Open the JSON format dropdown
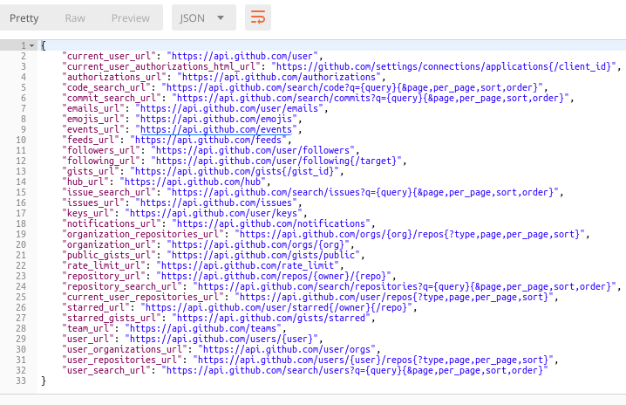 207,17
